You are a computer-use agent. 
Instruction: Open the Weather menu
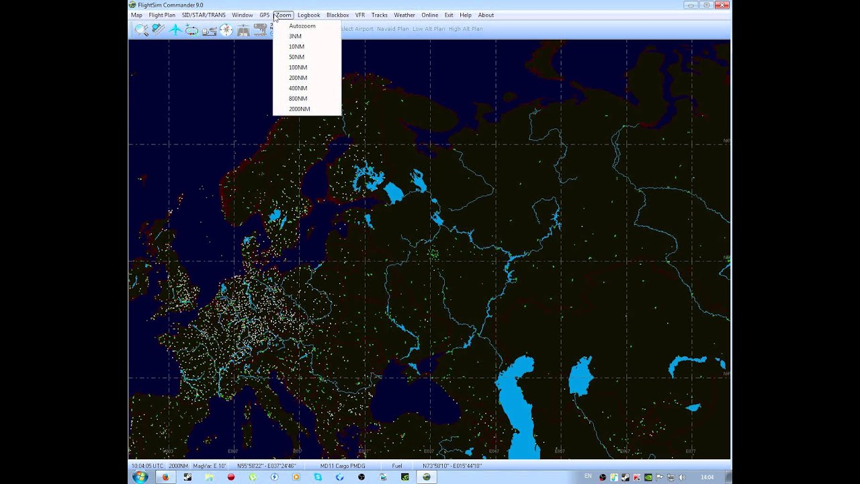tap(404, 15)
